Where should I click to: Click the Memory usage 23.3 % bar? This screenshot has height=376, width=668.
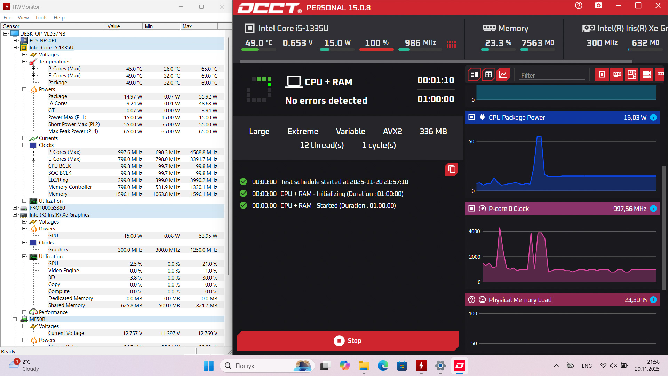point(498,50)
